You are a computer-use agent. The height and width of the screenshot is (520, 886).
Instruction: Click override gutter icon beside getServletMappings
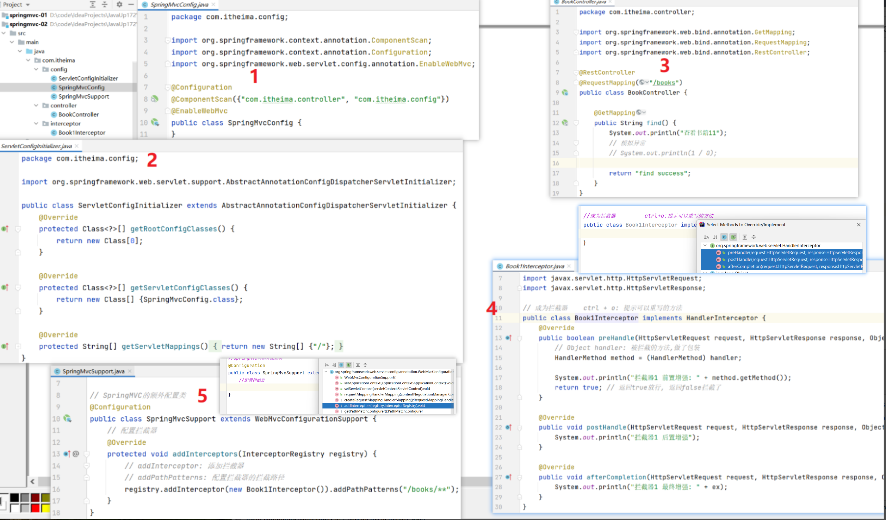point(5,346)
